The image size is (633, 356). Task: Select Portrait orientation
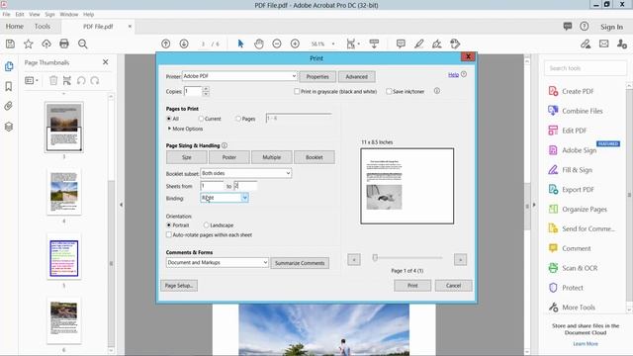[x=169, y=224]
